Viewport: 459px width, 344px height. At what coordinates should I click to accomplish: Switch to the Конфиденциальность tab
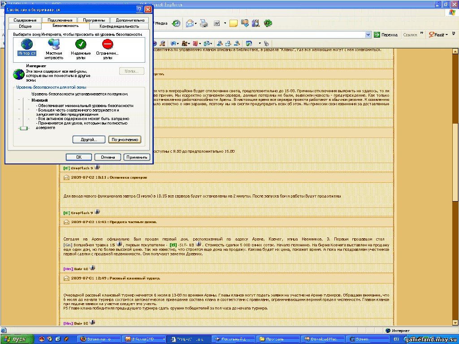(120, 26)
